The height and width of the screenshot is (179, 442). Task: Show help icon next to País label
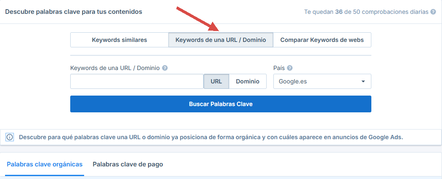(289, 68)
